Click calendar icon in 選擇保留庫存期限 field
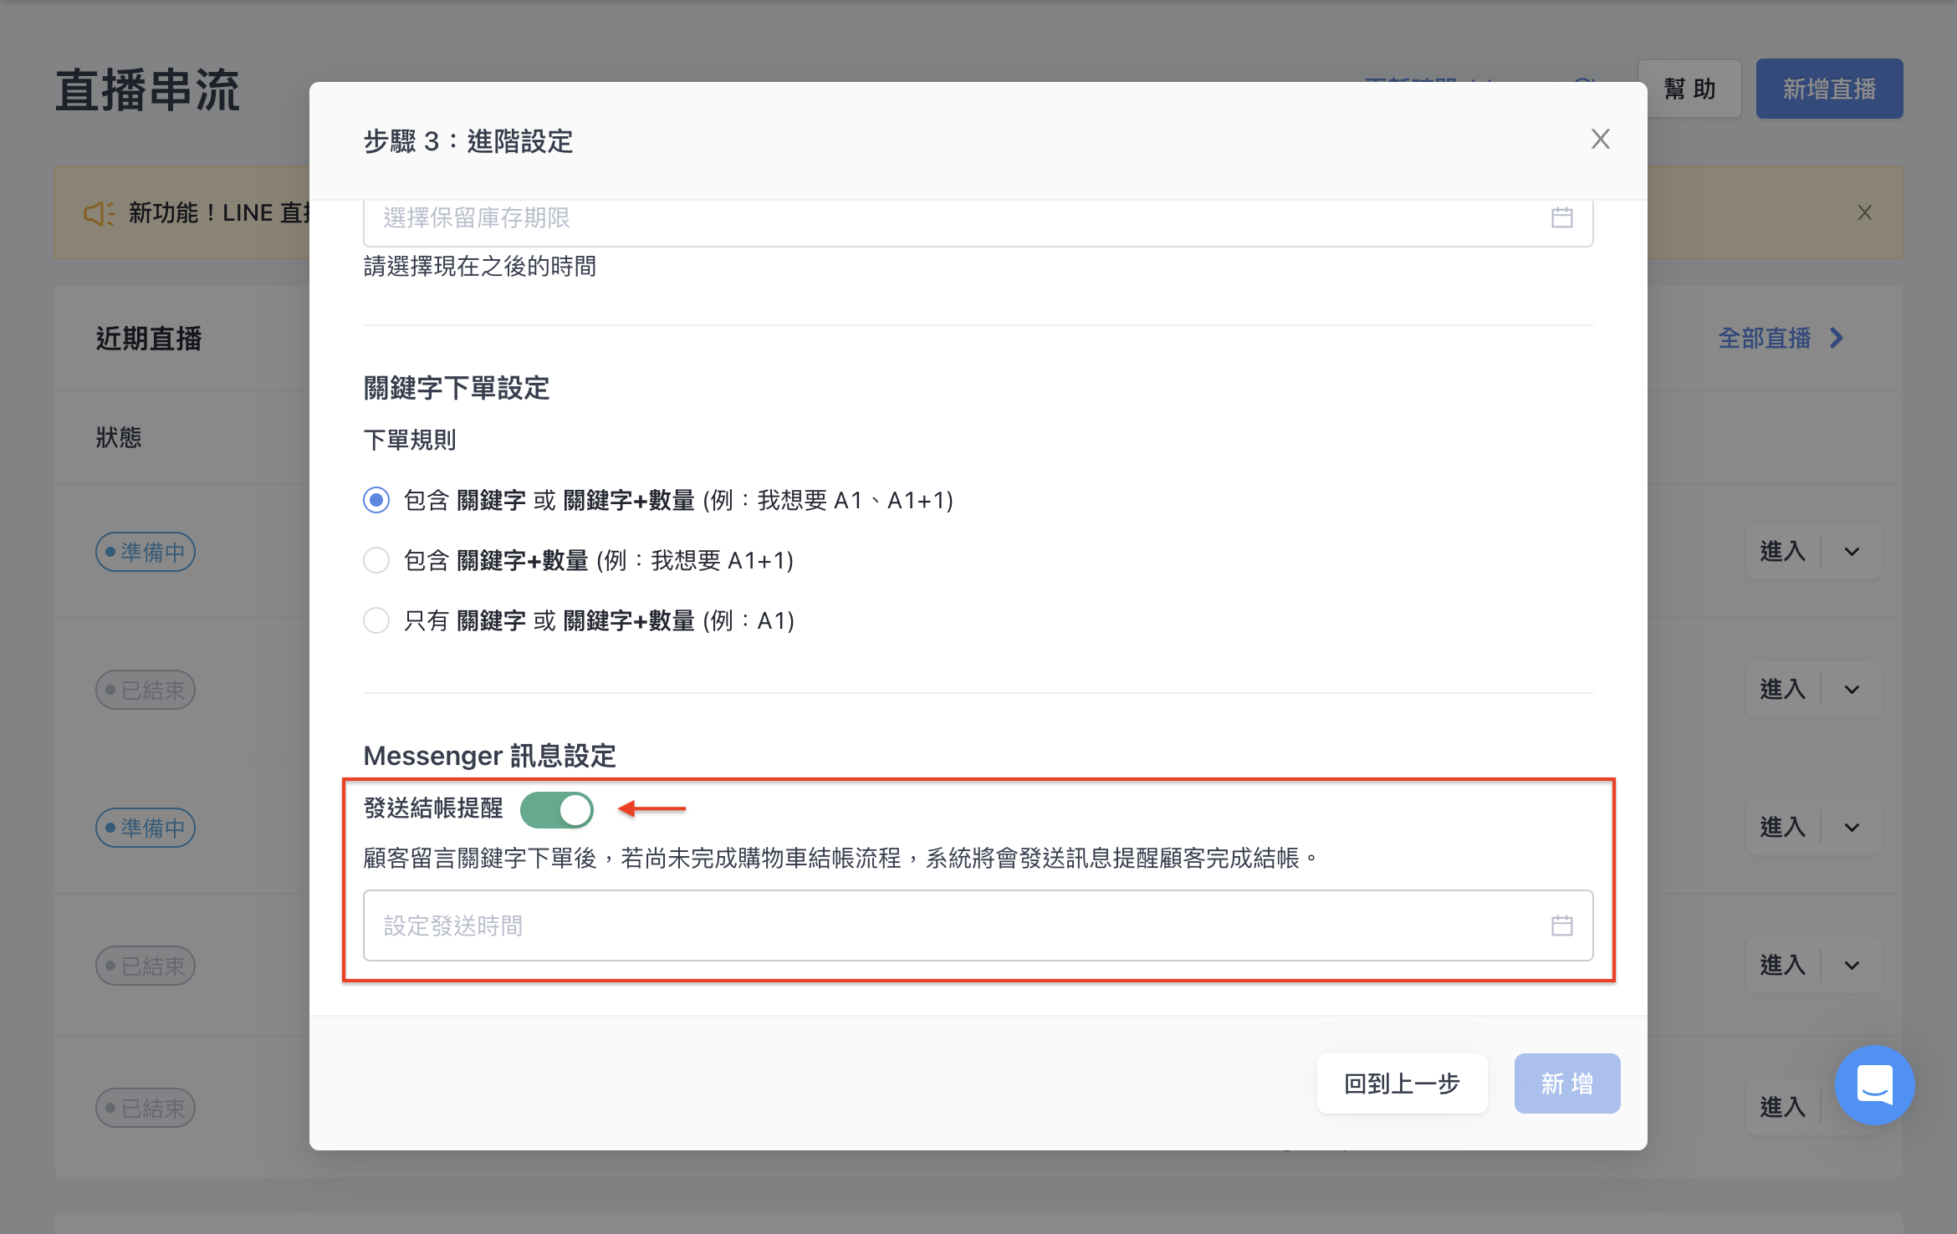This screenshot has height=1234, width=1957. tap(1561, 217)
